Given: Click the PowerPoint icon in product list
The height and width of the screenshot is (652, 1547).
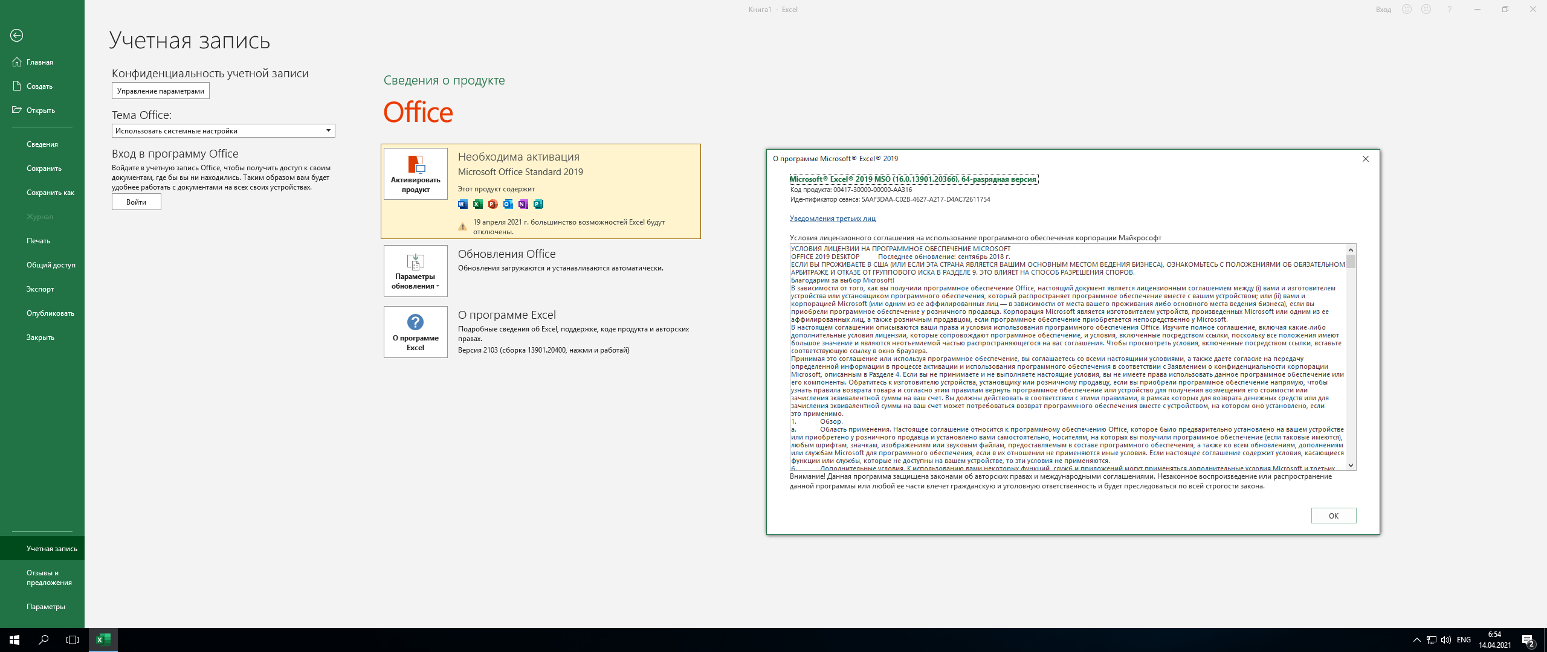Looking at the screenshot, I should 493,204.
